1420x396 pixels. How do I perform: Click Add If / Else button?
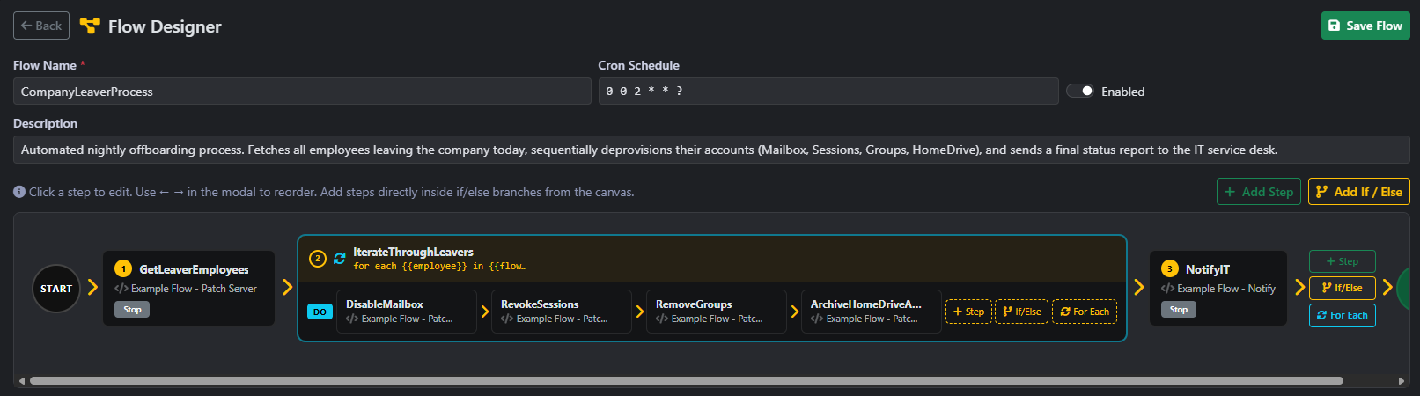(1359, 192)
